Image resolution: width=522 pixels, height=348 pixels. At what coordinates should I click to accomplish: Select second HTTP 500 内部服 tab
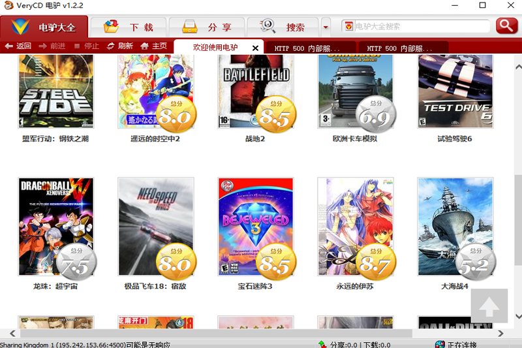point(403,48)
